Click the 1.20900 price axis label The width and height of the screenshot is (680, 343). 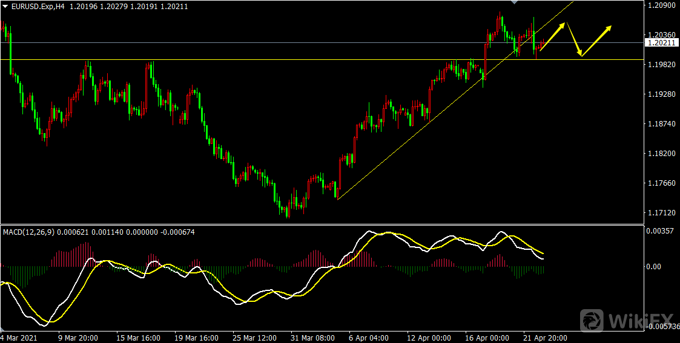pos(660,5)
